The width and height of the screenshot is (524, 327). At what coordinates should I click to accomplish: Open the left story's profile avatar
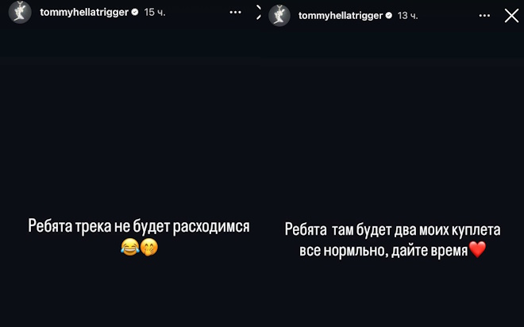20,12
